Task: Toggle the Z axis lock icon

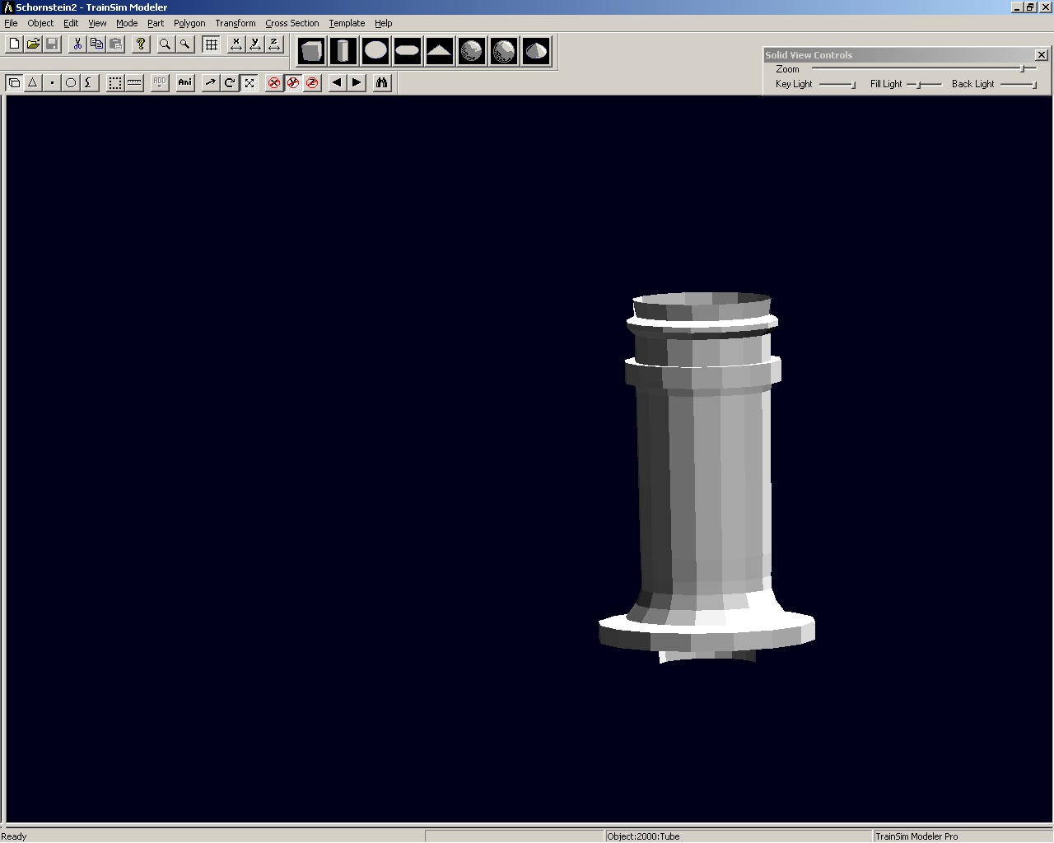Action: coord(274,44)
